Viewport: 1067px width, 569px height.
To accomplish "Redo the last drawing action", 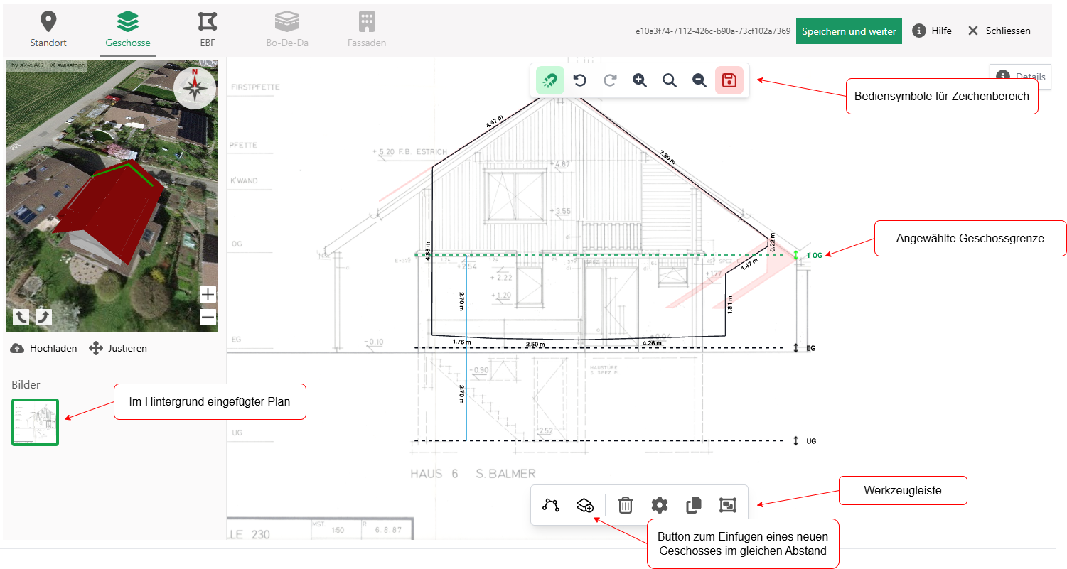I will pos(610,80).
